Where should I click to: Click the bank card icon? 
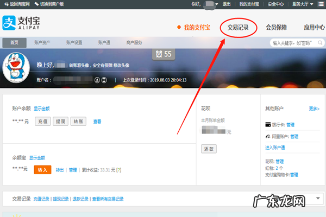click(268, 125)
